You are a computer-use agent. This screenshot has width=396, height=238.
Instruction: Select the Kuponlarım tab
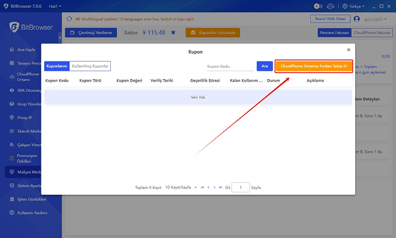pyautogui.click(x=57, y=66)
